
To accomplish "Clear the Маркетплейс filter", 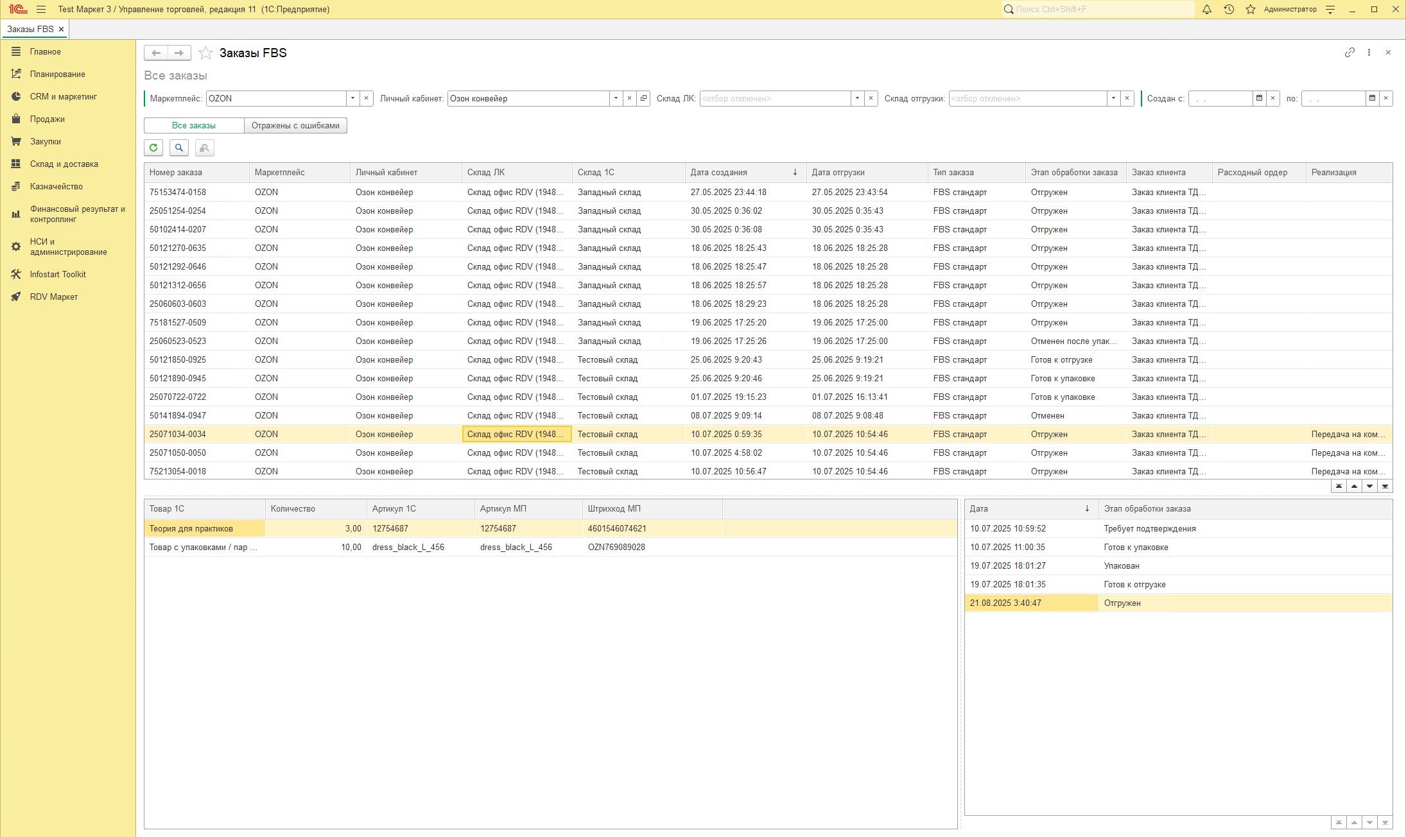I will point(366,98).
